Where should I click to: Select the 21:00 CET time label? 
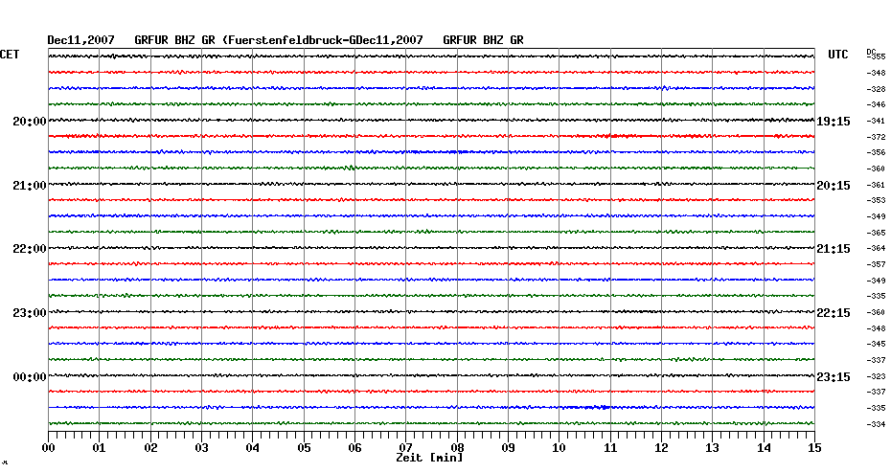30,186
